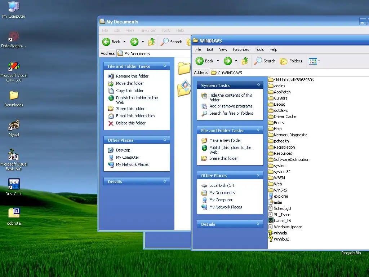The height and width of the screenshot is (277, 369).
Task: Click Back in the WINDOWS window toolbar
Action: coord(205,61)
